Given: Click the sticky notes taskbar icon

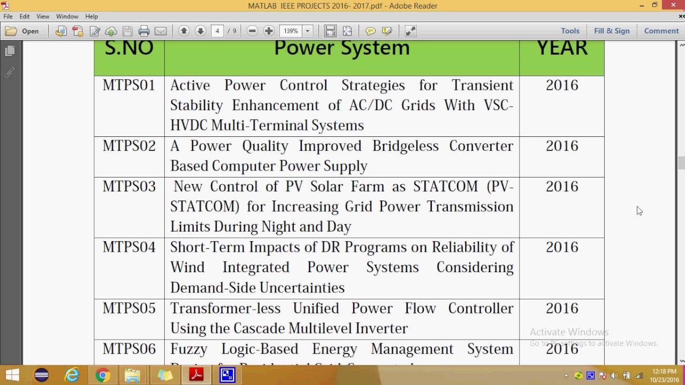Looking at the screenshot, I should tap(165, 375).
